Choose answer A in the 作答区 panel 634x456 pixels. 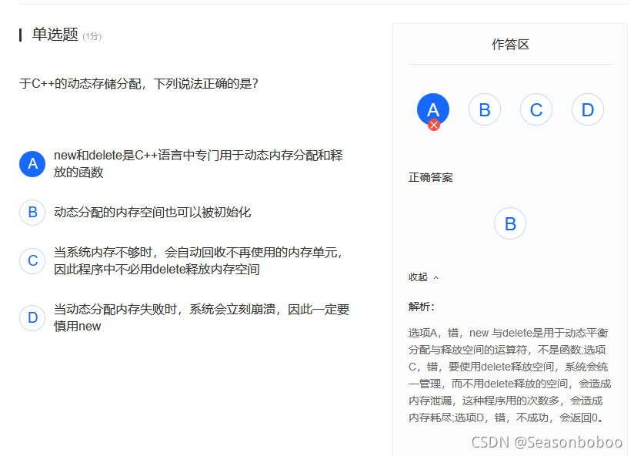pyautogui.click(x=433, y=109)
